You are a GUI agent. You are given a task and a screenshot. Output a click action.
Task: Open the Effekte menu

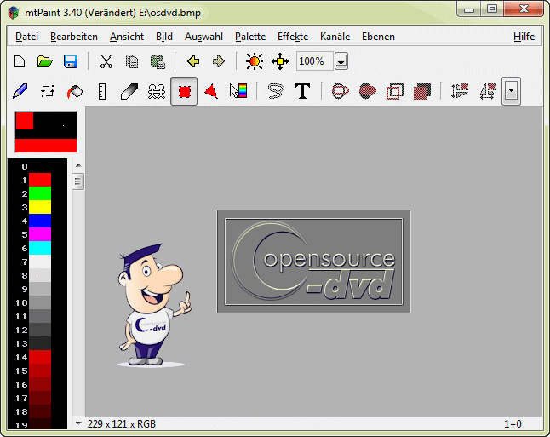tap(293, 37)
